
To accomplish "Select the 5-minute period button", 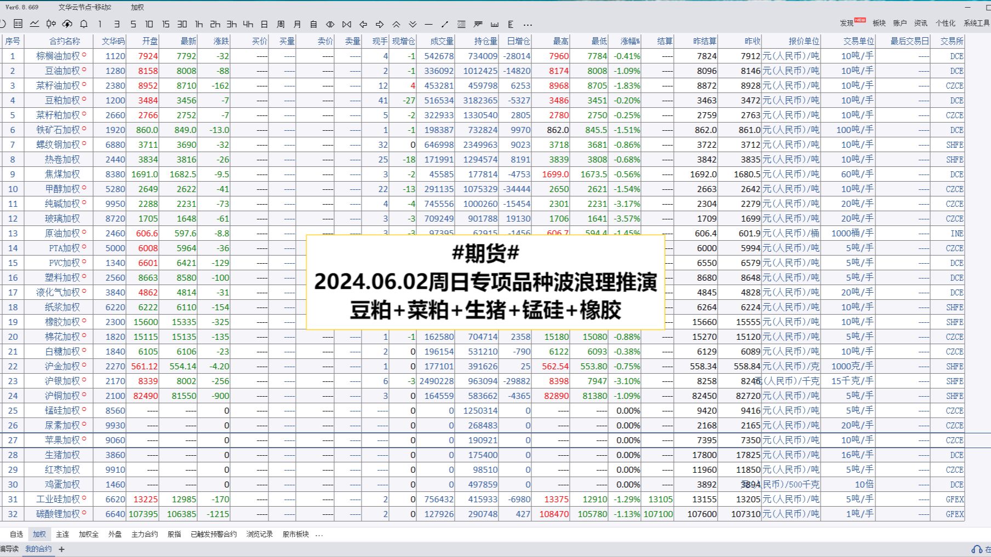I will pyautogui.click(x=133, y=24).
